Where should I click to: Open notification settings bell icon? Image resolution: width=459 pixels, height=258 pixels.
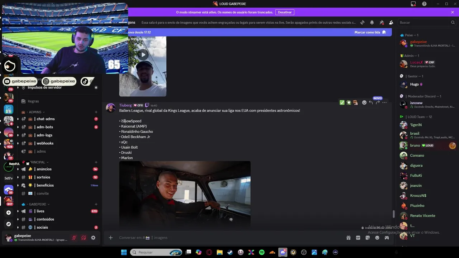tap(372, 22)
